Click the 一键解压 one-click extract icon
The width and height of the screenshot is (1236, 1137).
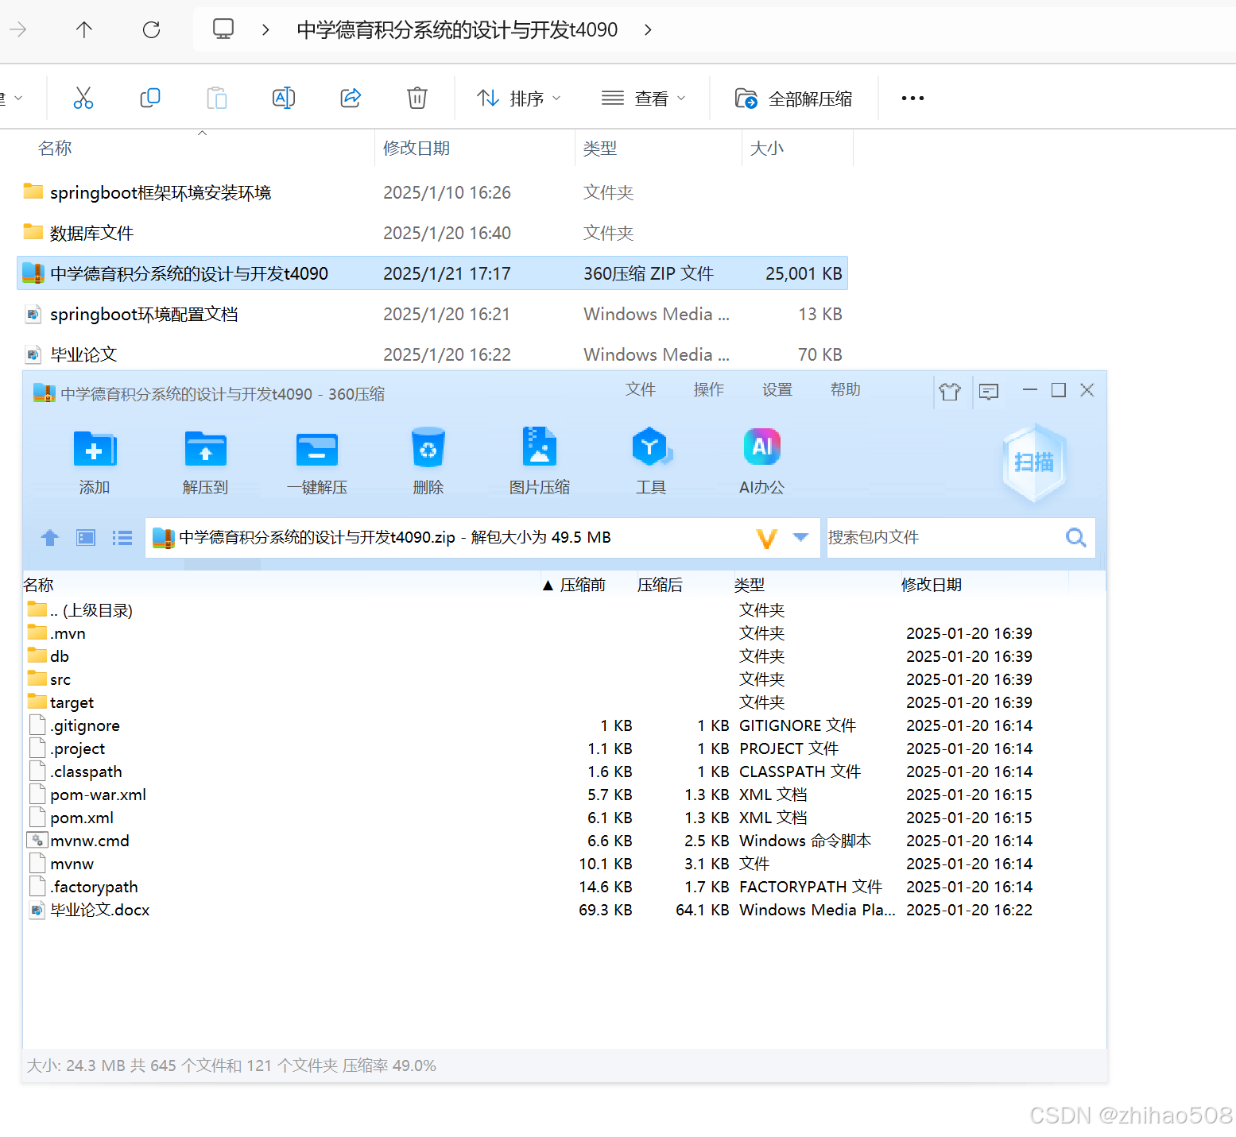[316, 461]
